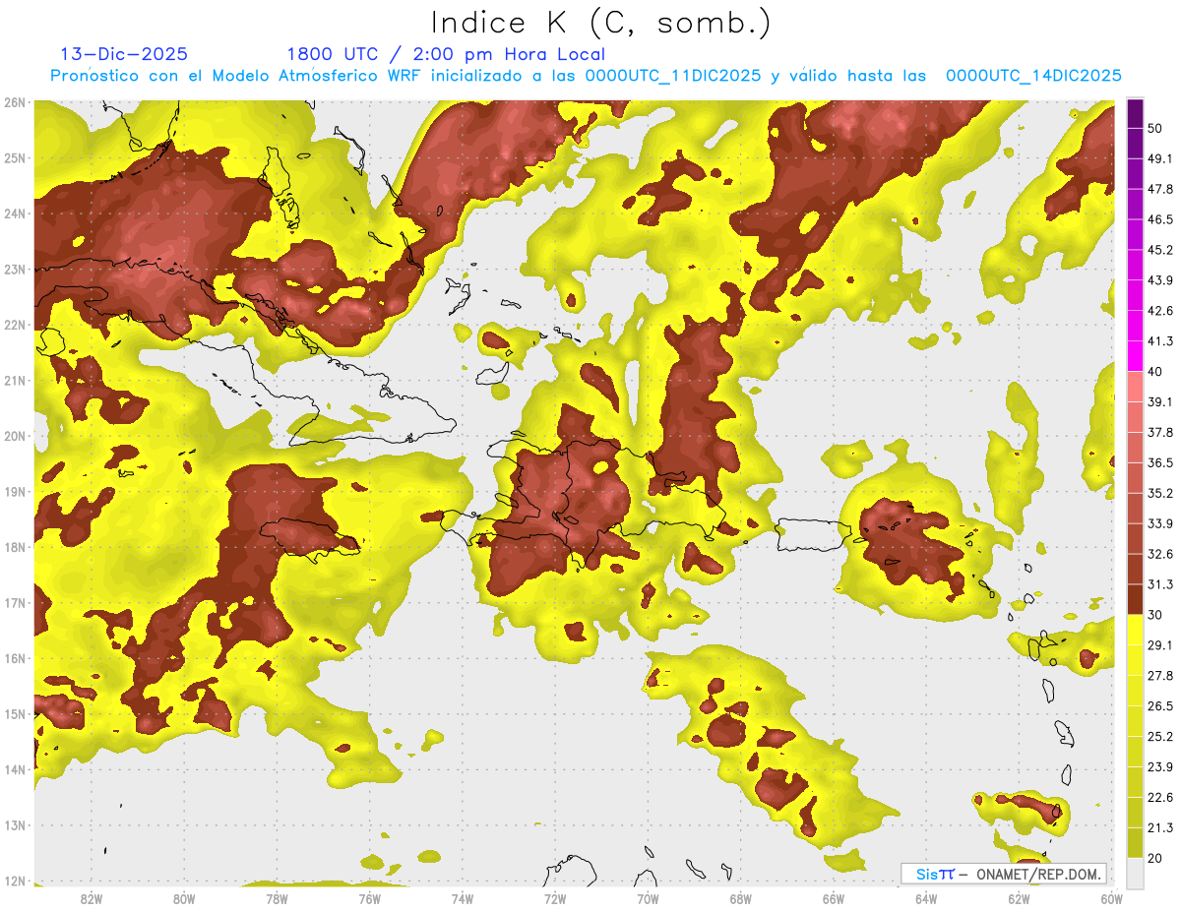Click the '23.9' color bar value

(x=1160, y=766)
